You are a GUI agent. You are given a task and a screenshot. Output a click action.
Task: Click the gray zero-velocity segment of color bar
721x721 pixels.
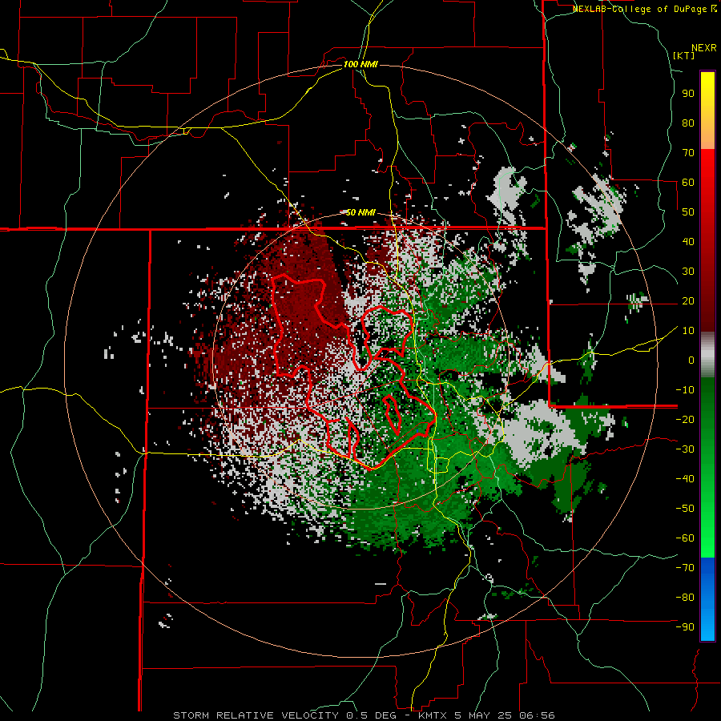[707, 355]
